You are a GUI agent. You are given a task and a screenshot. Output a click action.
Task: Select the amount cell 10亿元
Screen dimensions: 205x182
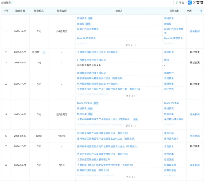[x=62, y=136]
